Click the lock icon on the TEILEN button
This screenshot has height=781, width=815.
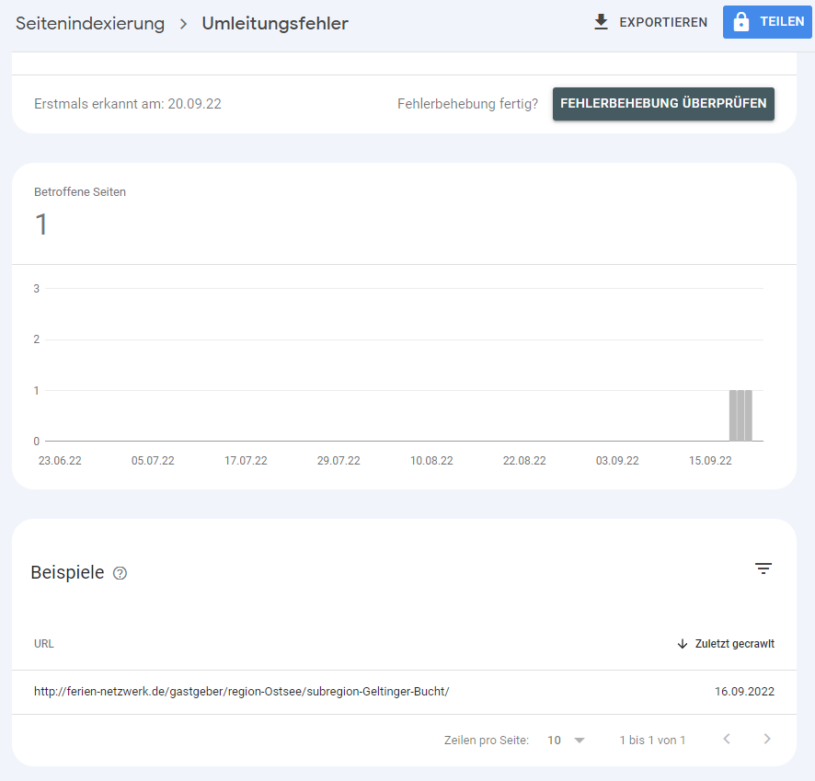(x=741, y=22)
